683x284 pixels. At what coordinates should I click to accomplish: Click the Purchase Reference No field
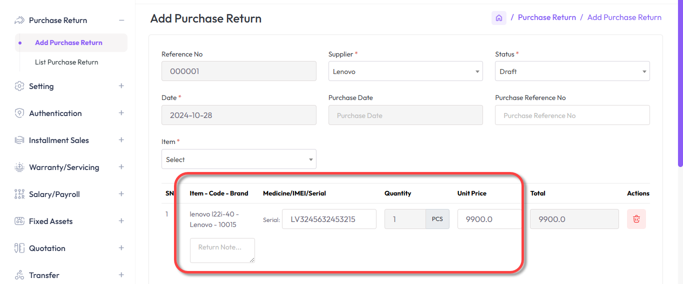point(572,115)
